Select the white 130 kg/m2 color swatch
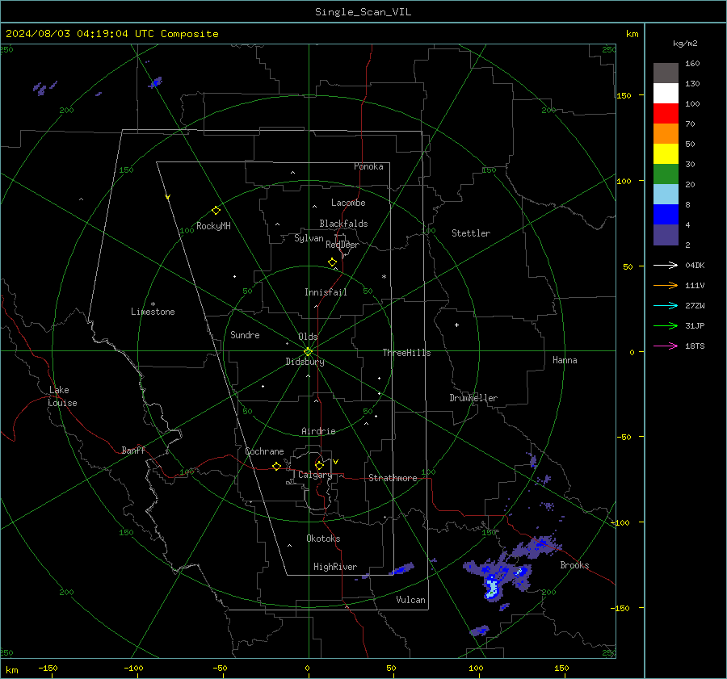The image size is (727, 679). tap(666, 94)
